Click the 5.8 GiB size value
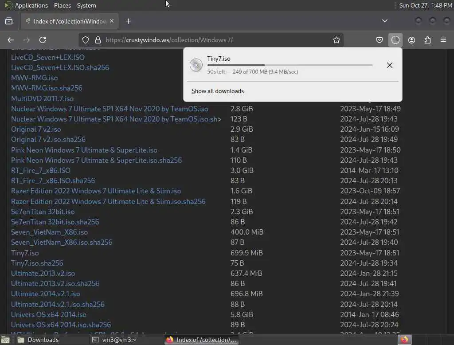 [x=242, y=314]
